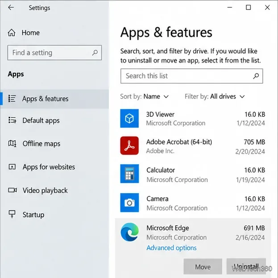Viewport: 278px width, 278px height.
Task: Click the Apps for websites icon
Action: point(12,167)
